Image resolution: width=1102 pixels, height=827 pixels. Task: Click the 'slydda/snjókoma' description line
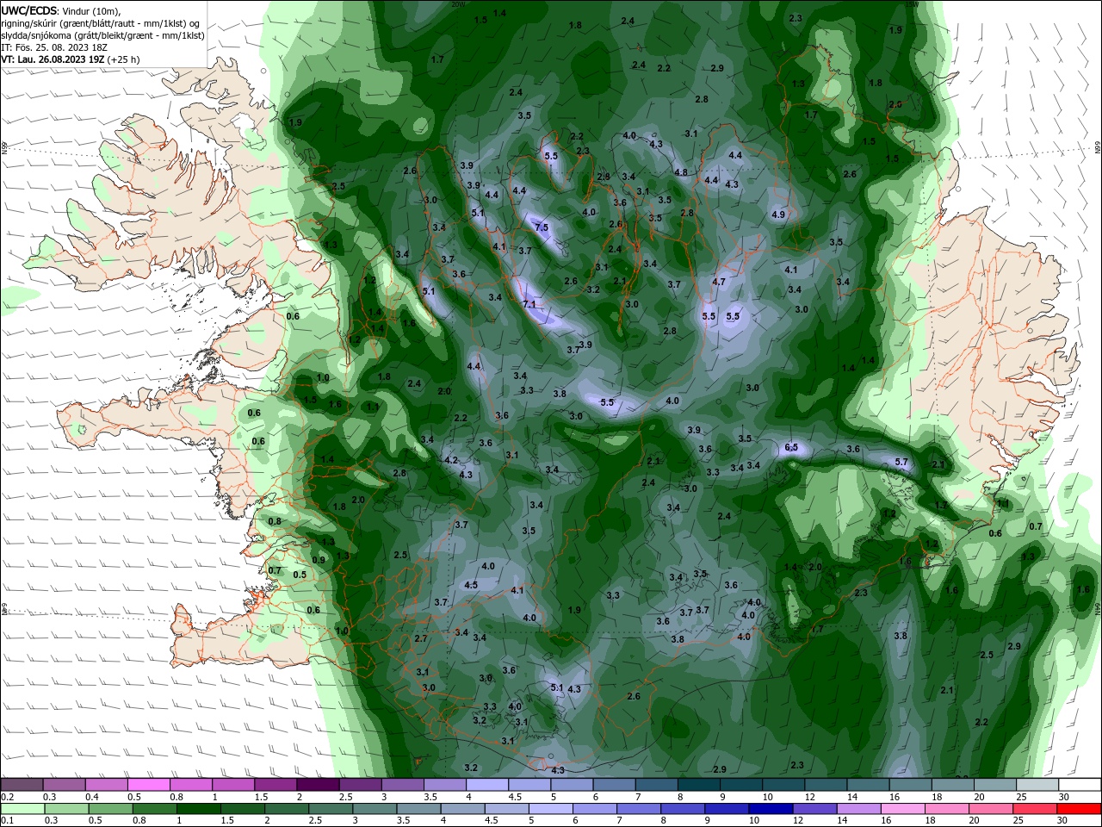(x=102, y=35)
